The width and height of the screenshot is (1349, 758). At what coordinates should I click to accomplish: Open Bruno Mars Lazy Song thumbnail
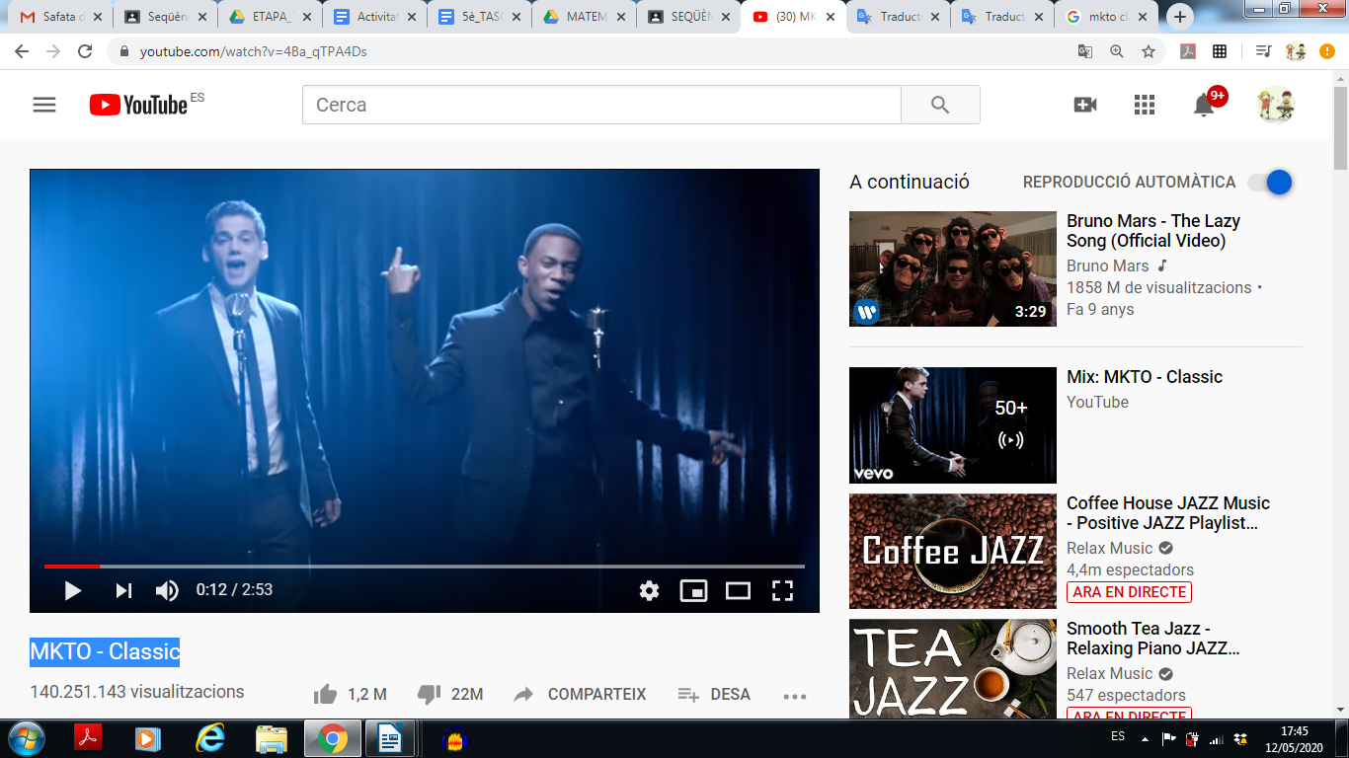(x=952, y=268)
